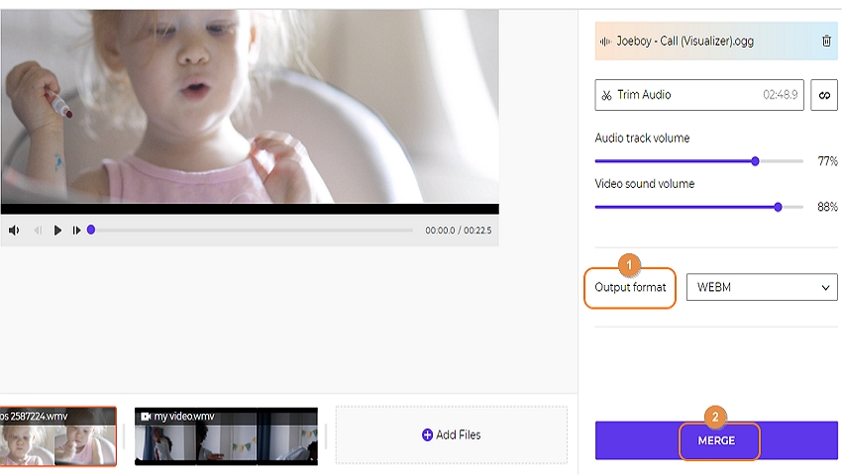
Task: Step forward one frame in preview
Action: point(77,231)
